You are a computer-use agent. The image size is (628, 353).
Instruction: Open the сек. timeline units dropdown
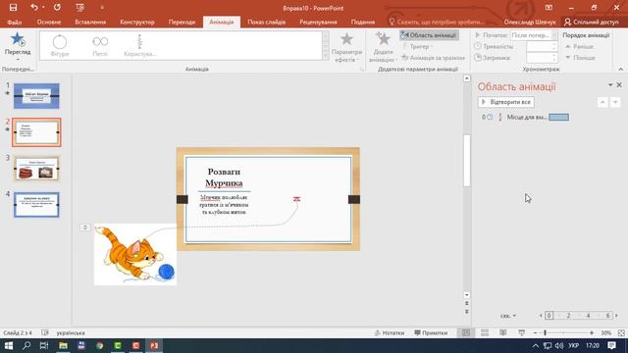coord(508,316)
